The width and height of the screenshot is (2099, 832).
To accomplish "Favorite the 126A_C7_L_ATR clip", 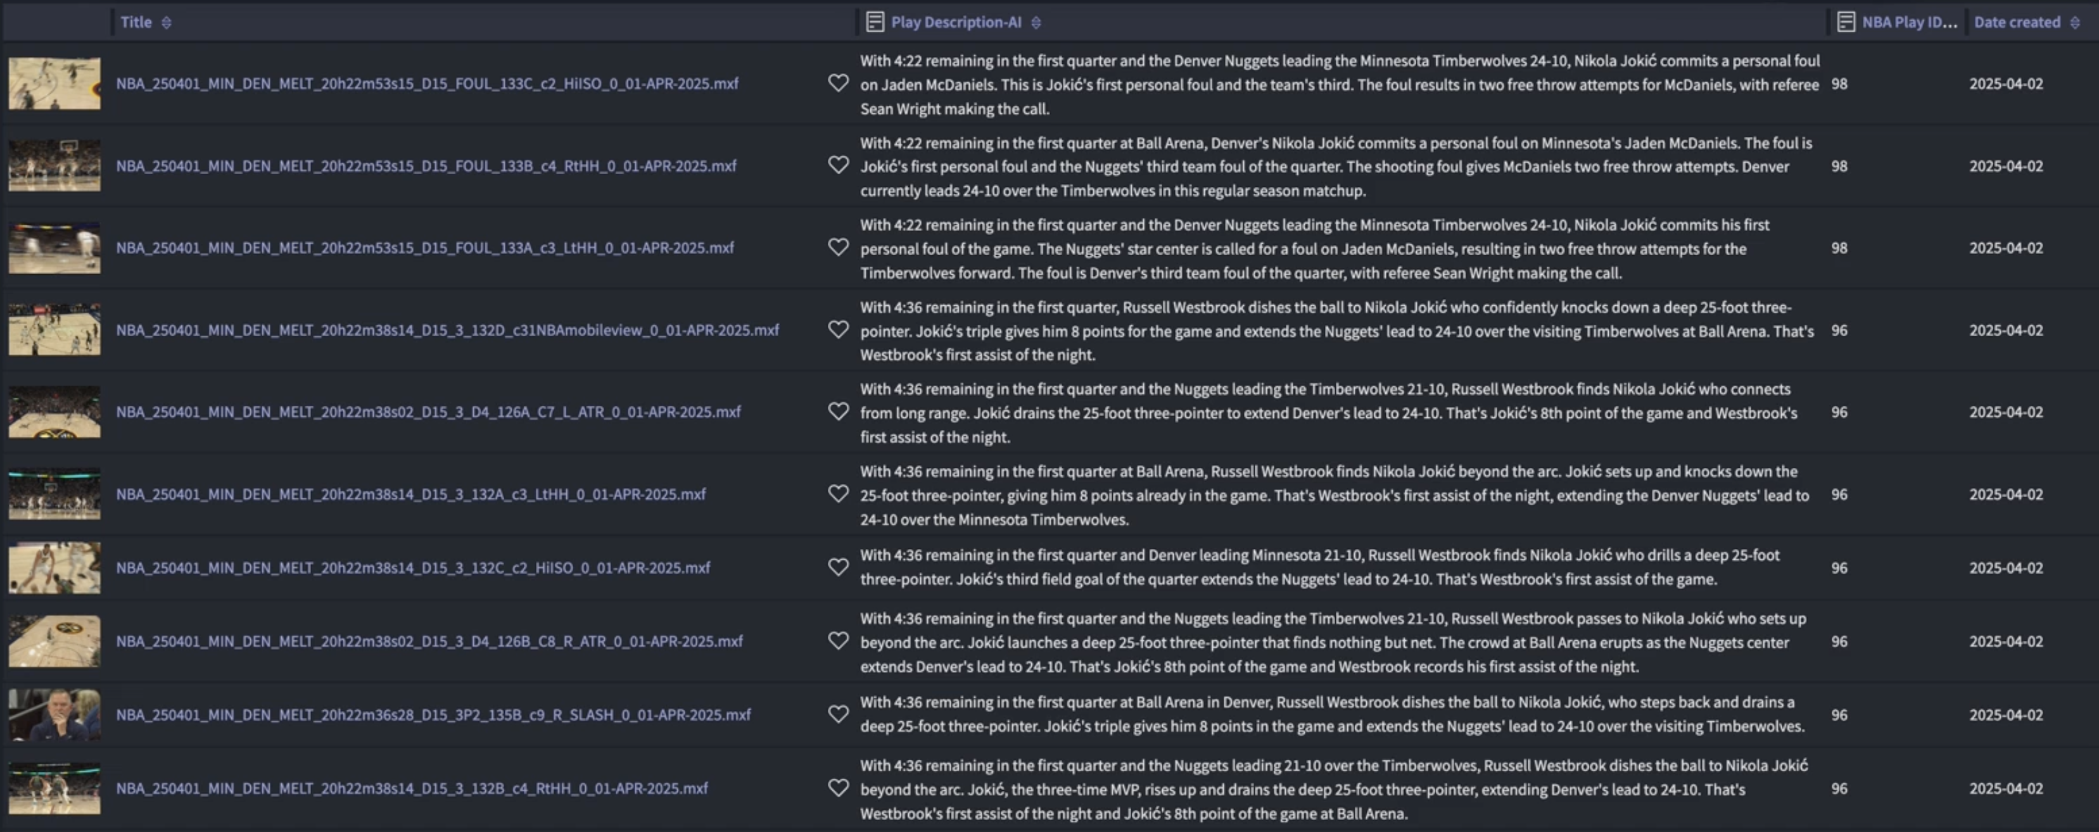I will click(x=839, y=412).
